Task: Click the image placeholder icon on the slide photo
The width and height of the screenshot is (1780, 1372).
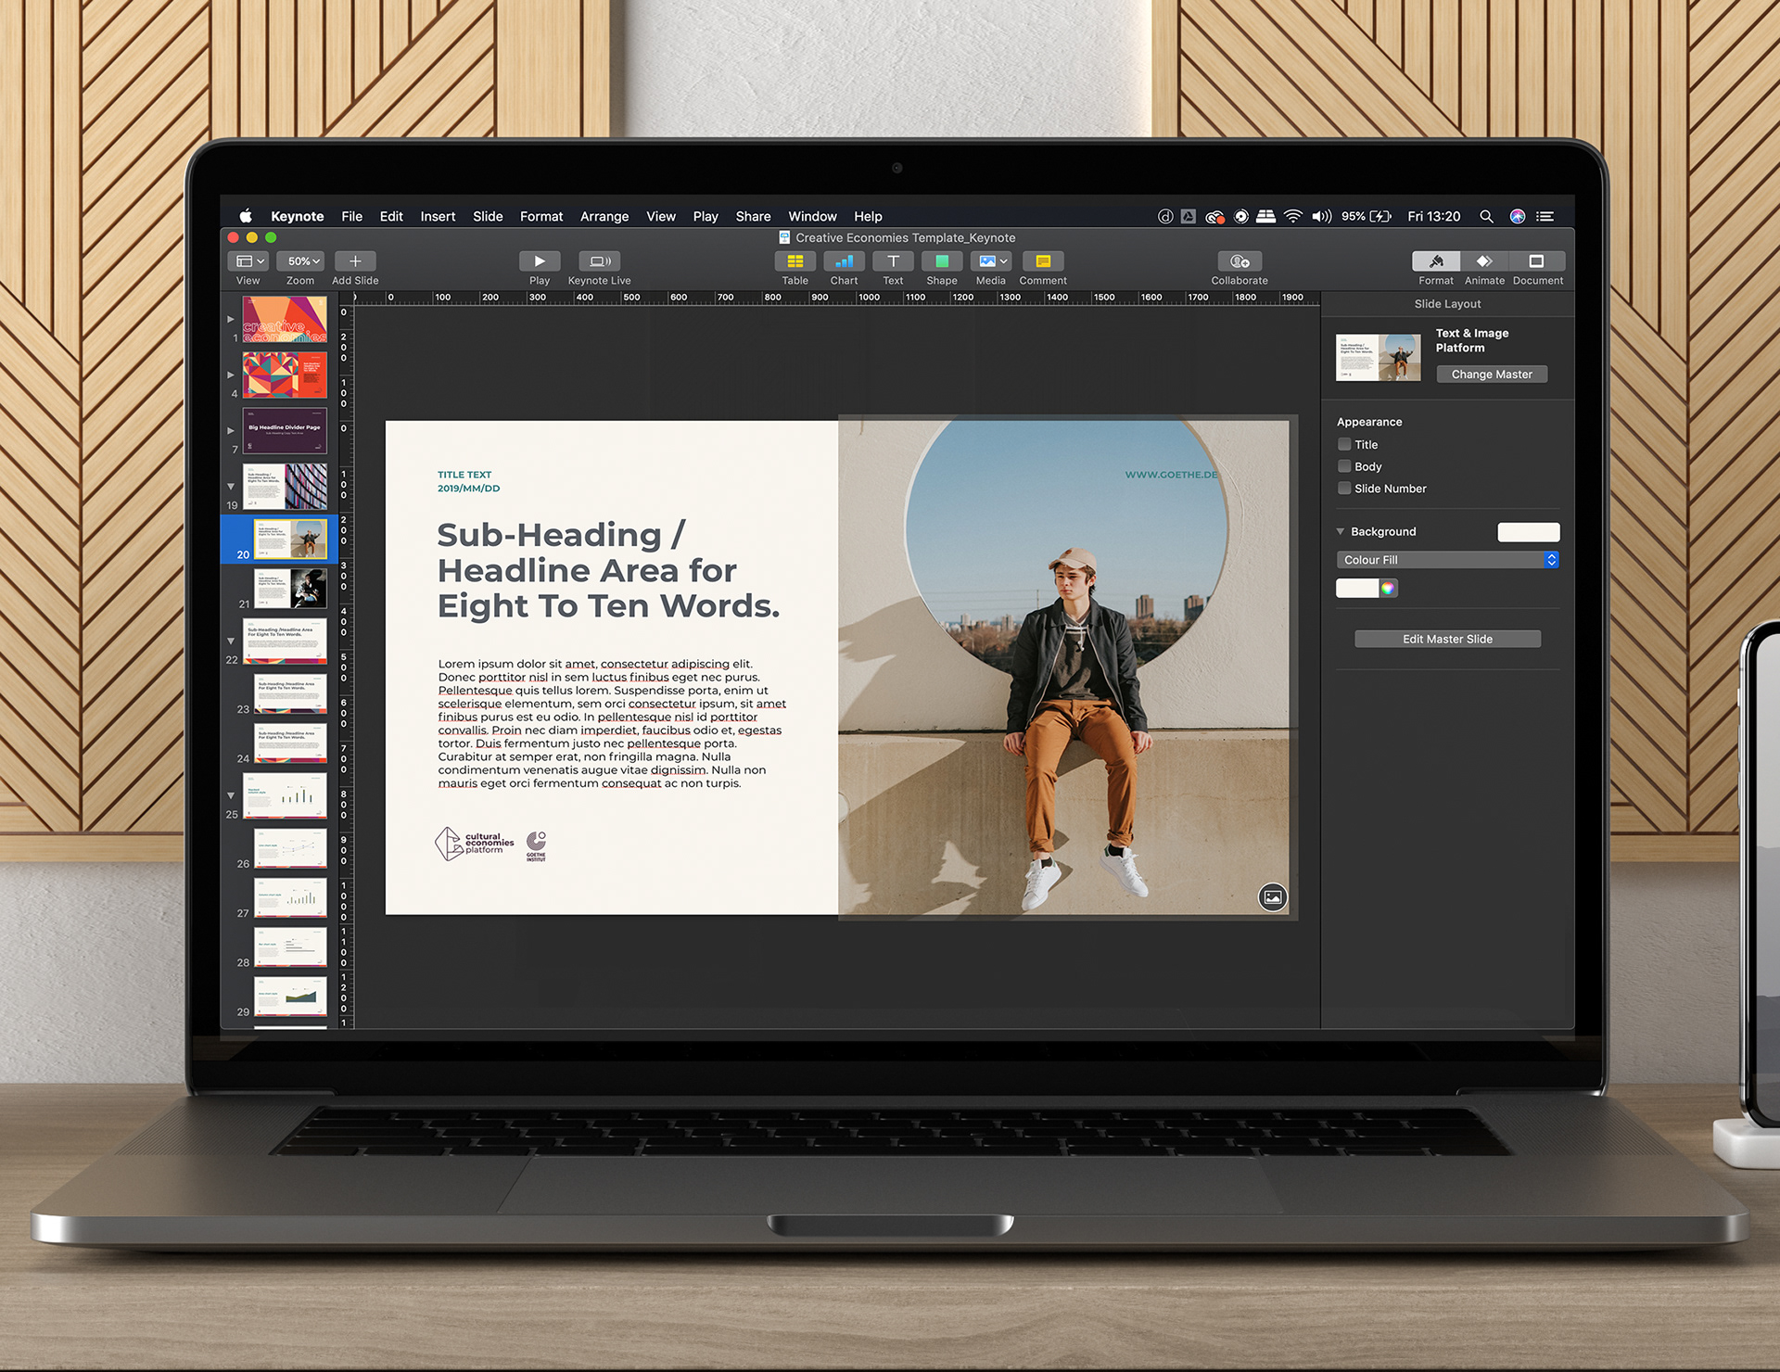Action: (x=1273, y=896)
